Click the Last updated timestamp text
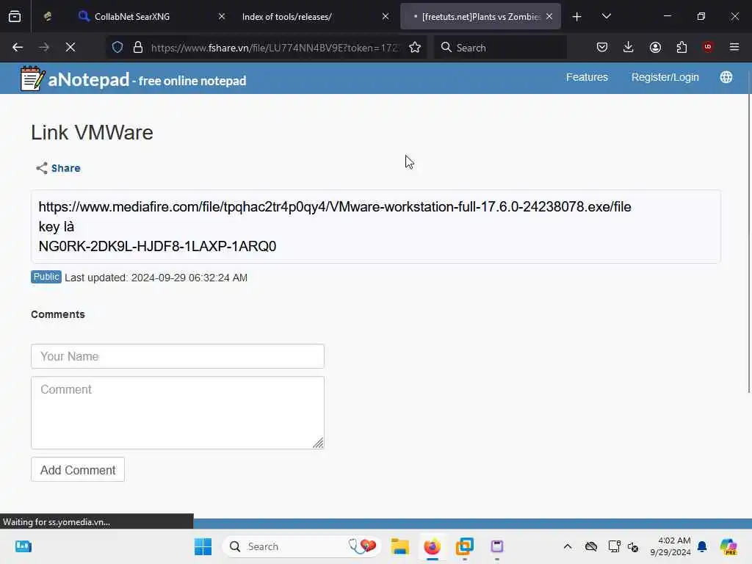The image size is (752, 564). tap(156, 278)
